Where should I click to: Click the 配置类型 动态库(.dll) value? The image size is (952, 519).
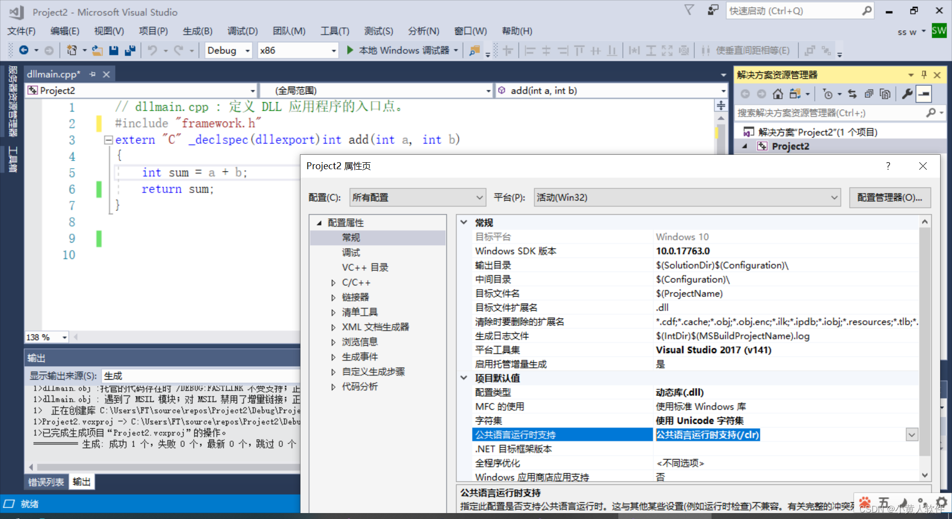(x=680, y=392)
